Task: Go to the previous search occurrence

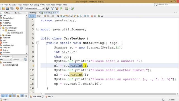Action: click(x=61, y=16)
